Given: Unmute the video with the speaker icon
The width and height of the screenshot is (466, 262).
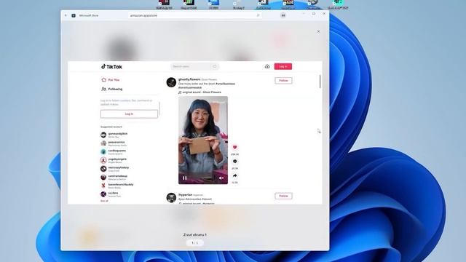Looking at the screenshot, I should pos(221,178).
